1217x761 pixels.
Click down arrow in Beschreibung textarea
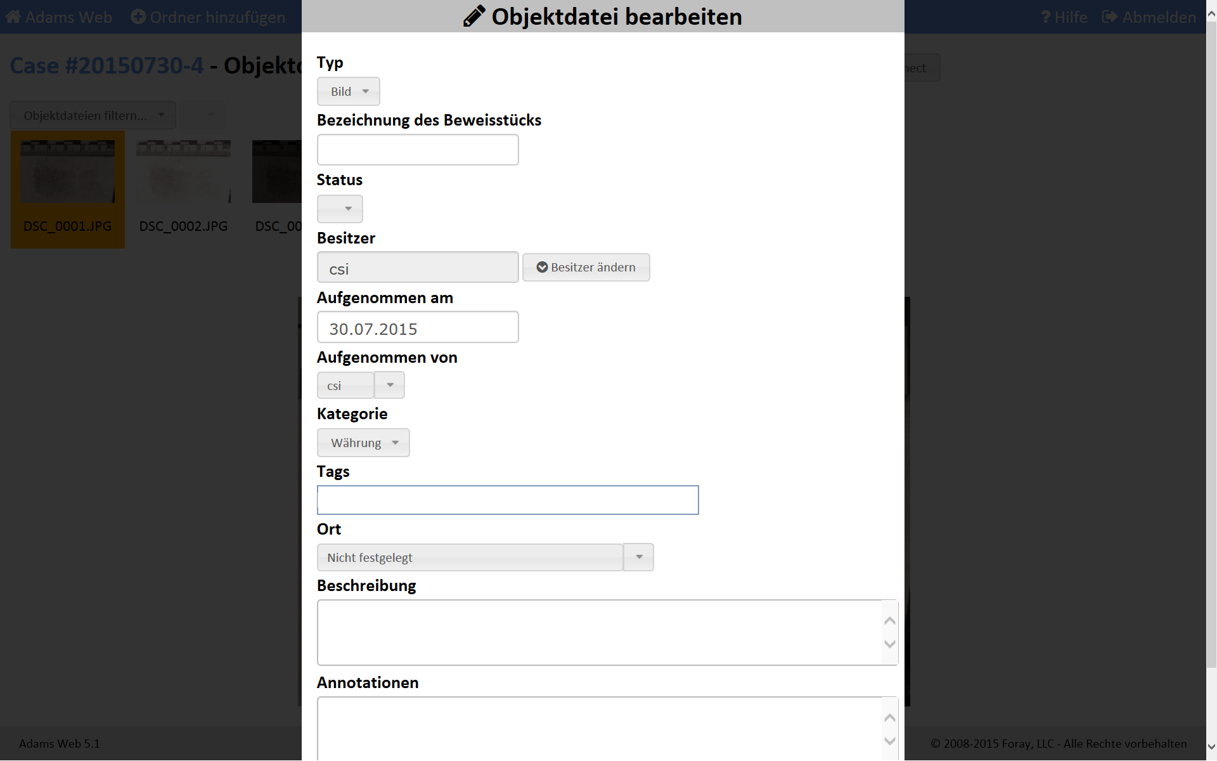click(x=890, y=644)
